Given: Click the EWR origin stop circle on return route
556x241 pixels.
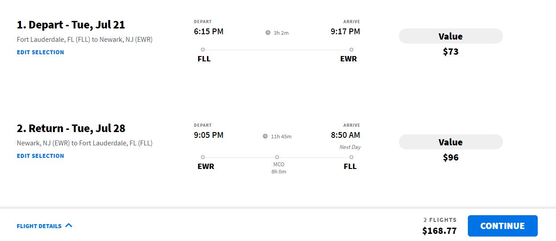Looking at the screenshot, I should (203, 157).
